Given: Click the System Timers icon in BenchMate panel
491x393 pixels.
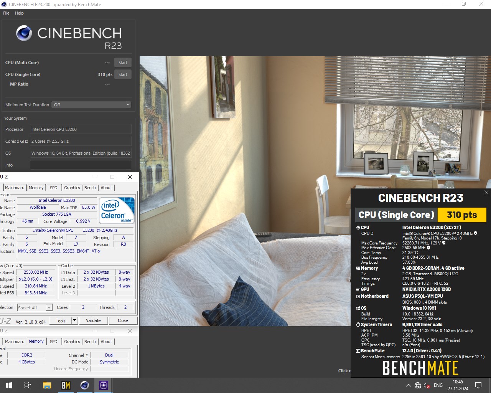Looking at the screenshot, I should (x=358, y=325).
